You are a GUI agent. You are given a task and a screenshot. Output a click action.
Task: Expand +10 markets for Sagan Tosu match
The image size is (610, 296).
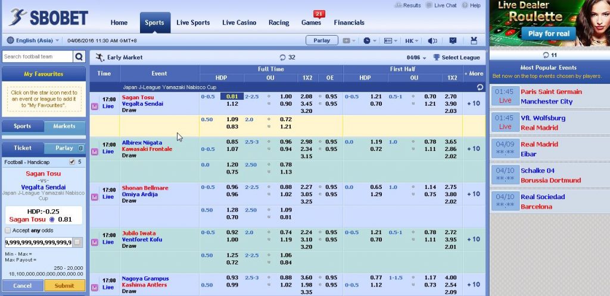[x=474, y=103]
